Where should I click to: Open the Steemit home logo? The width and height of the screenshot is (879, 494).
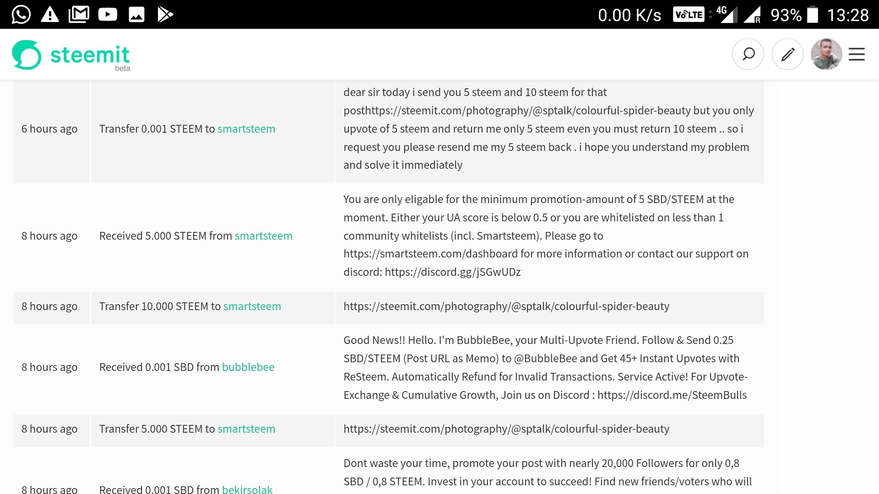coord(71,55)
